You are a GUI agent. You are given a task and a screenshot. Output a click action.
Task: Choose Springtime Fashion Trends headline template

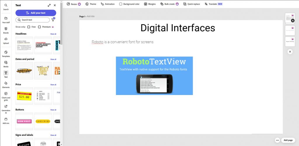24,45
